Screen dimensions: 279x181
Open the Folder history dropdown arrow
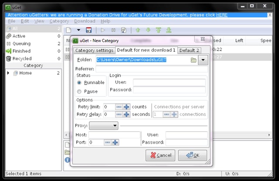point(203,60)
